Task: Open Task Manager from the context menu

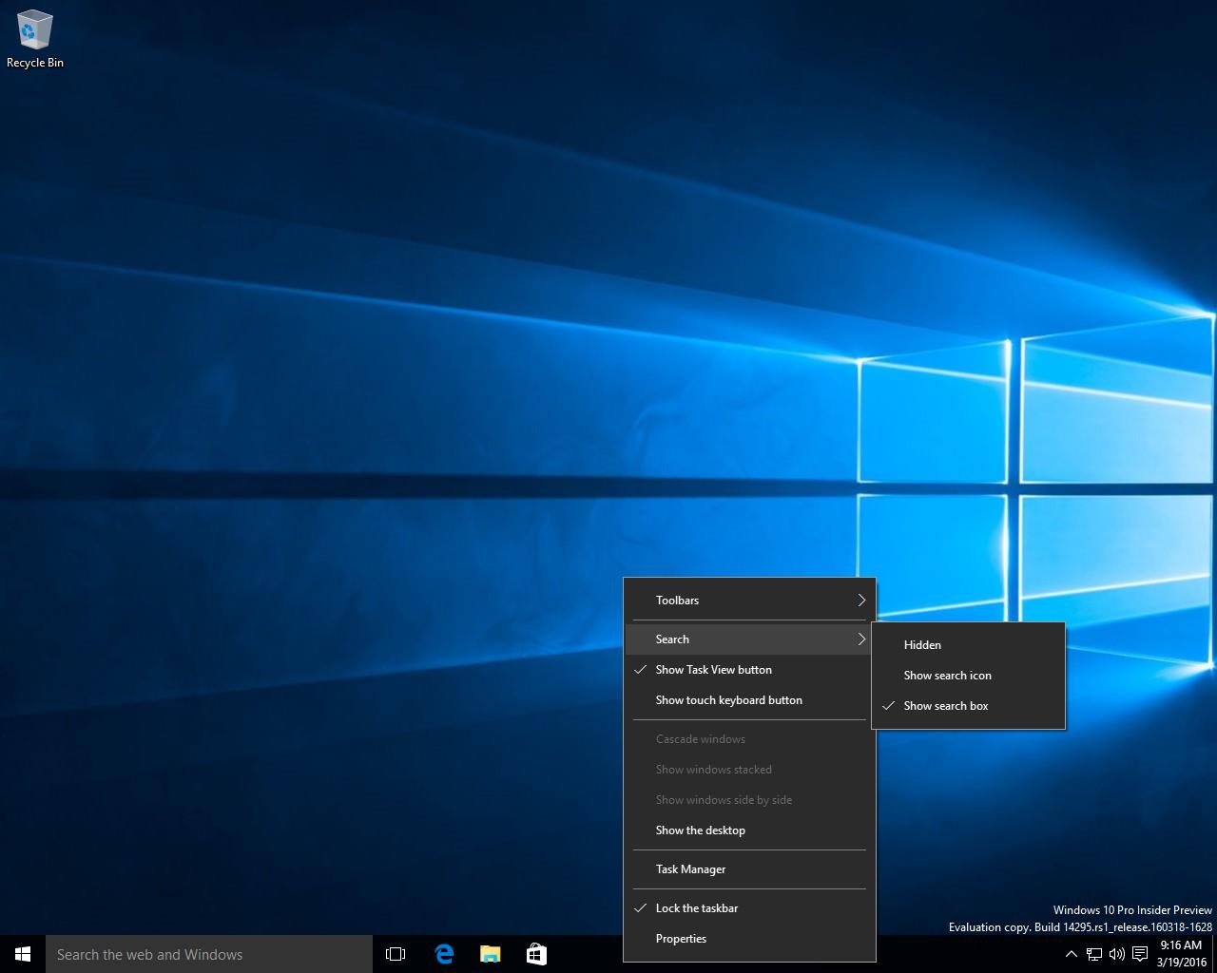Action: [x=690, y=869]
